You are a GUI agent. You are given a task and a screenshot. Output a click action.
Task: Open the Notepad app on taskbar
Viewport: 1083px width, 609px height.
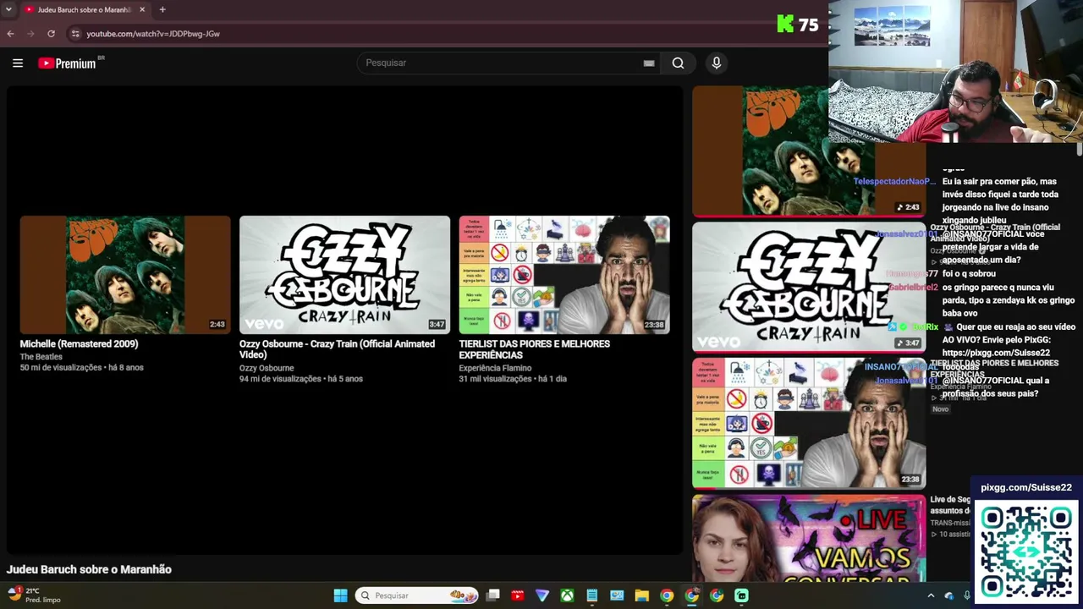point(592,595)
